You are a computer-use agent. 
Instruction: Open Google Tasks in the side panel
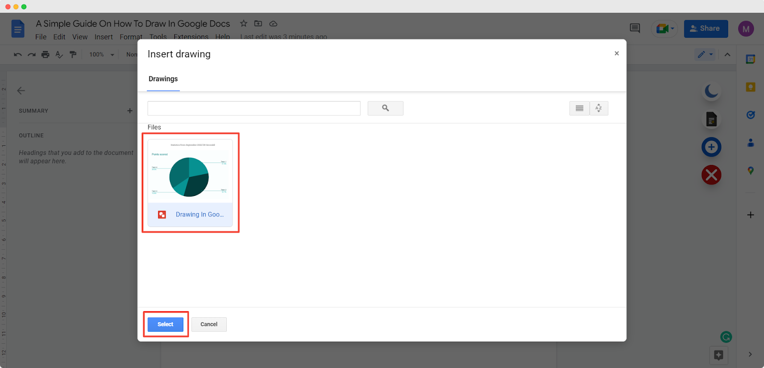pos(751,115)
